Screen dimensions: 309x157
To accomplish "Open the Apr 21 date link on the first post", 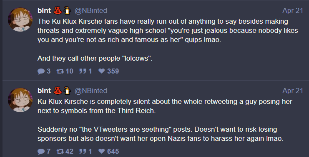I will coord(293,11).
